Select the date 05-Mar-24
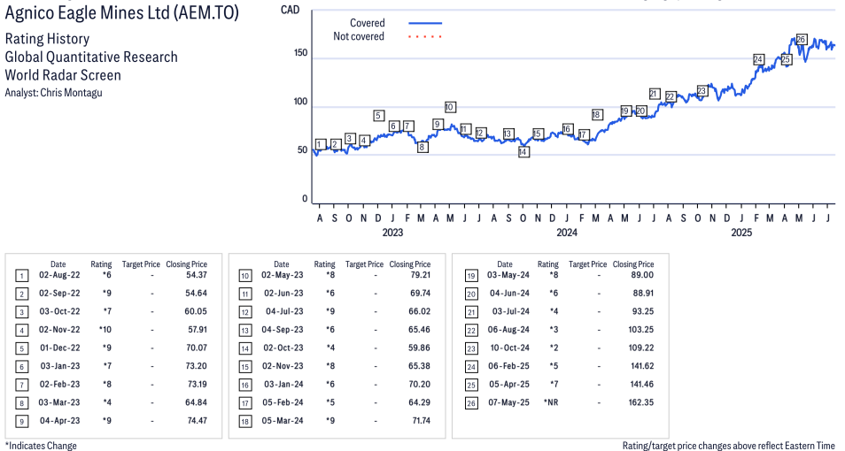The image size is (845, 451). 283,421
